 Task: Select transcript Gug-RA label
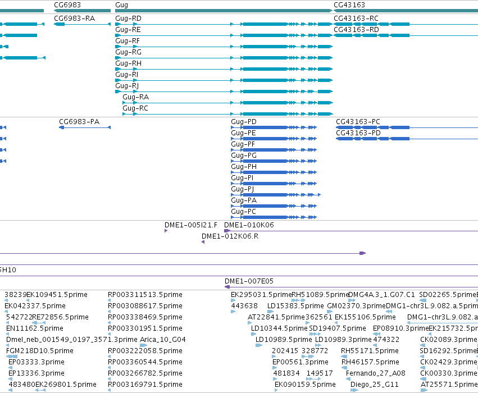tap(136, 97)
